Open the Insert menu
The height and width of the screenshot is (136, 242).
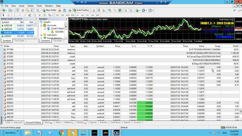[22, 6]
